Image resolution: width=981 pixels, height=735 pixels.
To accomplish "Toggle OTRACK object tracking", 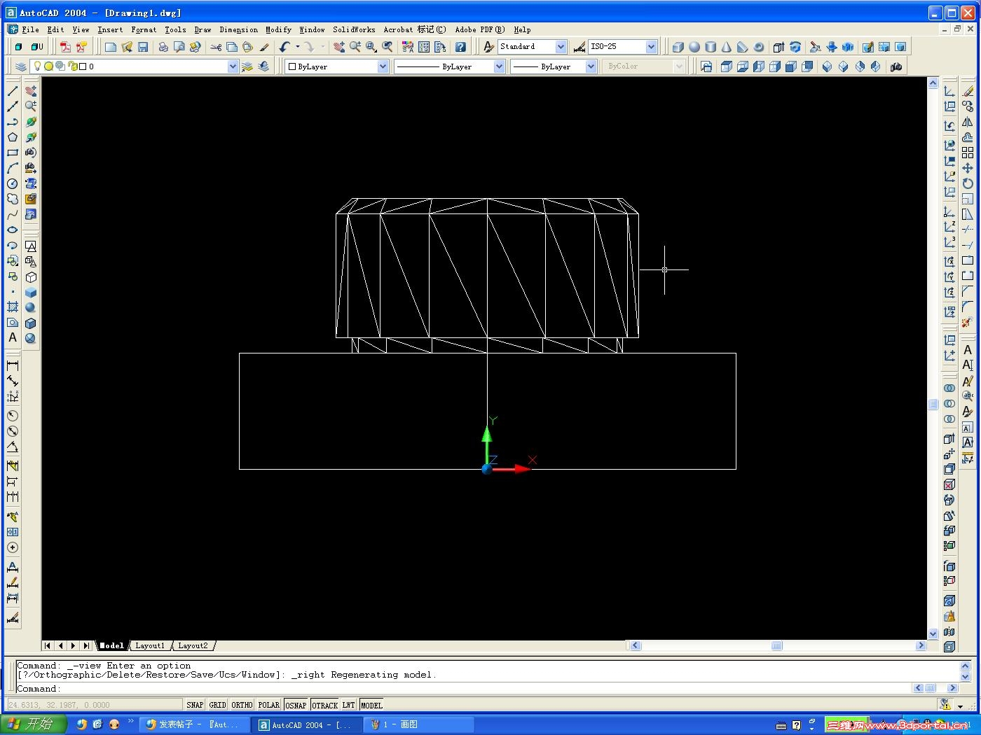I will 324,705.
